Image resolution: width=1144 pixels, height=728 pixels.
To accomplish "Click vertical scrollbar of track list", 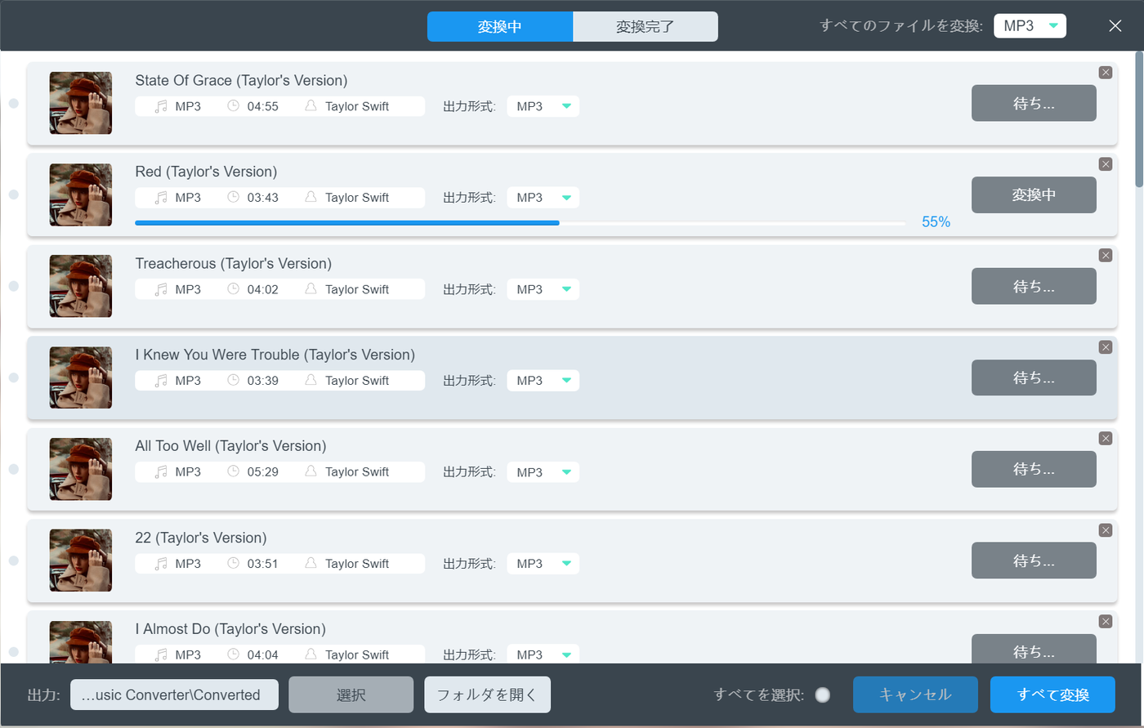I will point(1139,118).
